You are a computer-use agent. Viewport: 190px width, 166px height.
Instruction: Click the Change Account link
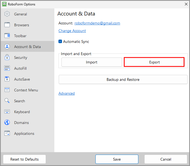[x=72, y=31]
